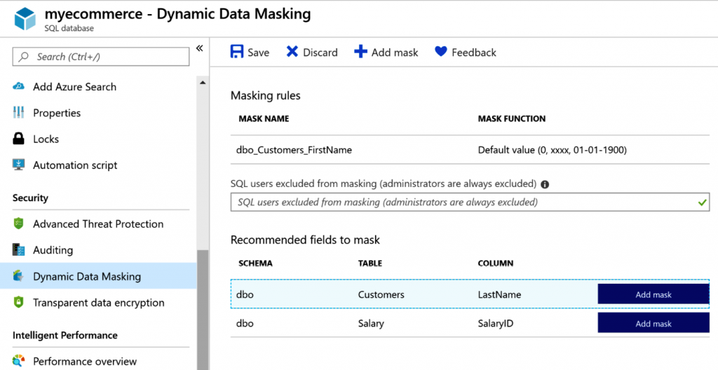Viewport: 718px width, 370px height.
Task: Click the Feedback heart icon
Action: coord(440,53)
